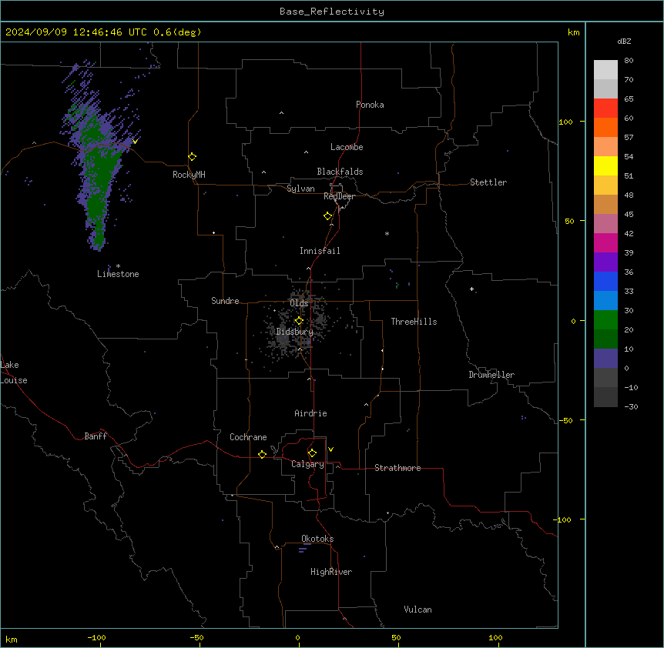The height and width of the screenshot is (648, 664).
Task: Click the Ponoka city label
Action: 370,105
